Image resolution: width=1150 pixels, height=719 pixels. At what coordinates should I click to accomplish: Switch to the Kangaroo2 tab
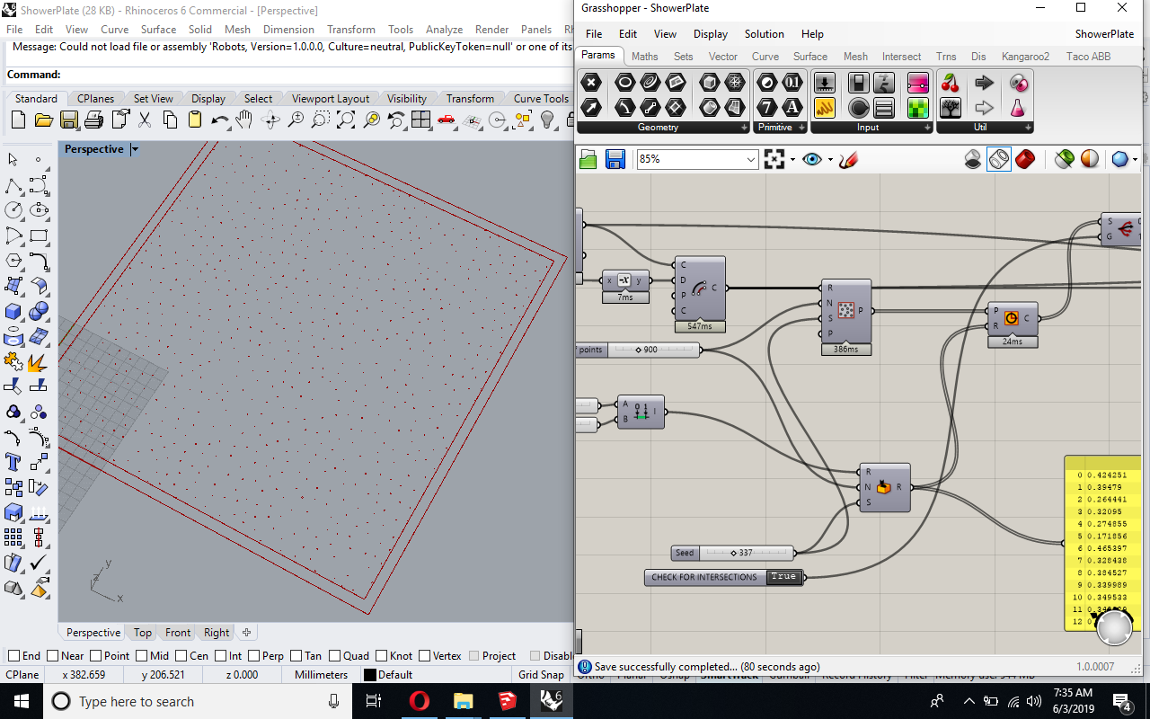pos(1025,56)
